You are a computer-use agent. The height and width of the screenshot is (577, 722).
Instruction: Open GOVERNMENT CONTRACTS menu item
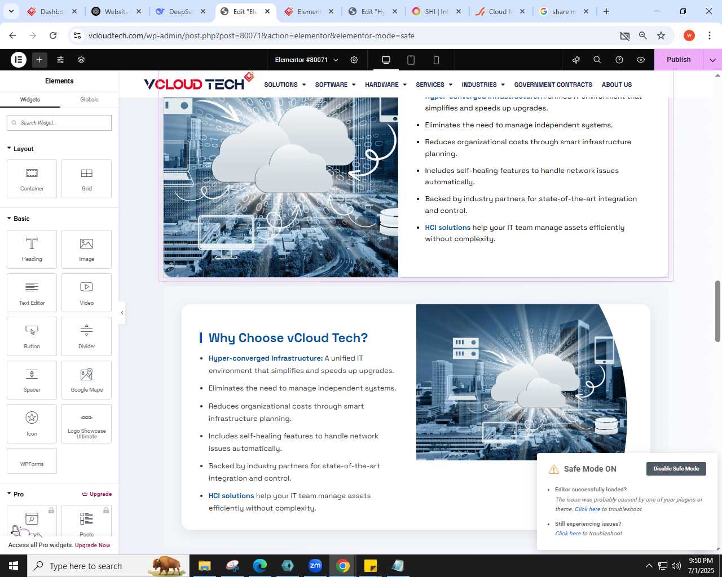pos(553,85)
